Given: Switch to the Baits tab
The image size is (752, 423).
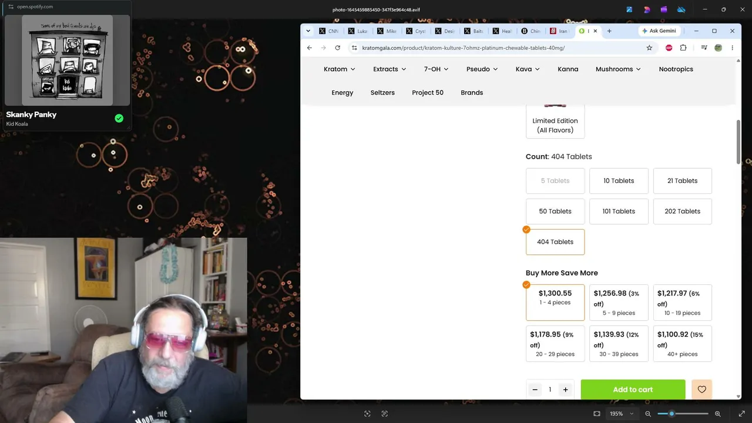Looking at the screenshot, I should pyautogui.click(x=474, y=31).
